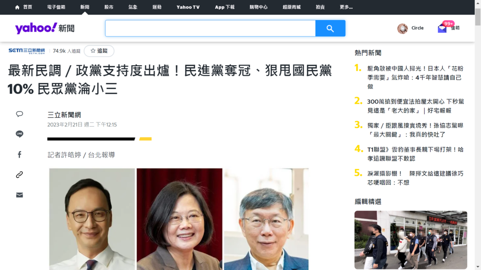Click the blue search magnifier button

point(330,28)
